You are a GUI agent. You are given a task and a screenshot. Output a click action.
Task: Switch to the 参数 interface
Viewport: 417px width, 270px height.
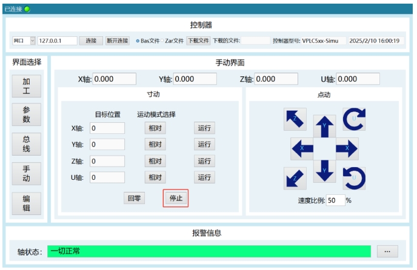point(26,114)
